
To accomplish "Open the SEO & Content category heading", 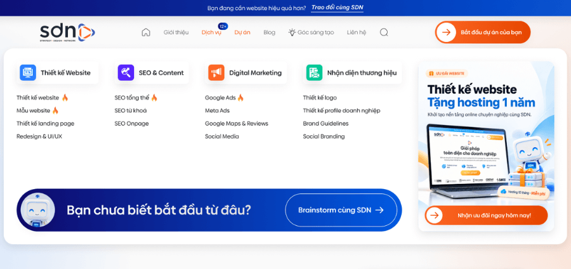I will [x=152, y=72].
